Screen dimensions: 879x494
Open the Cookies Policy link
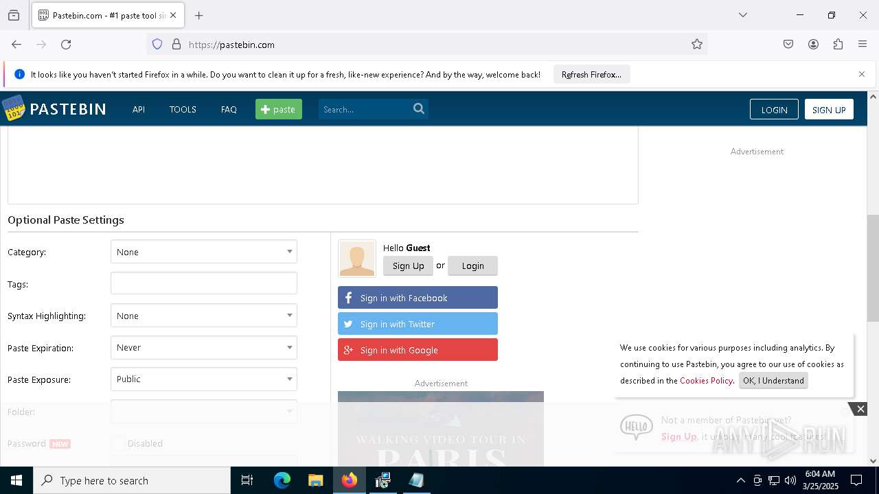click(706, 381)
